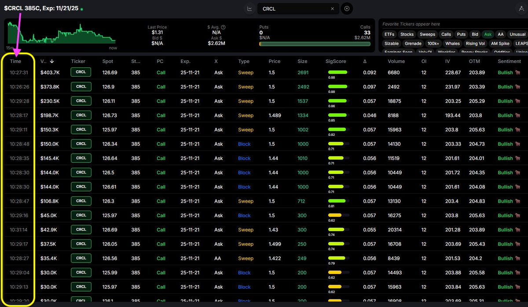Click the green status dot beside the title

point(82,9)
